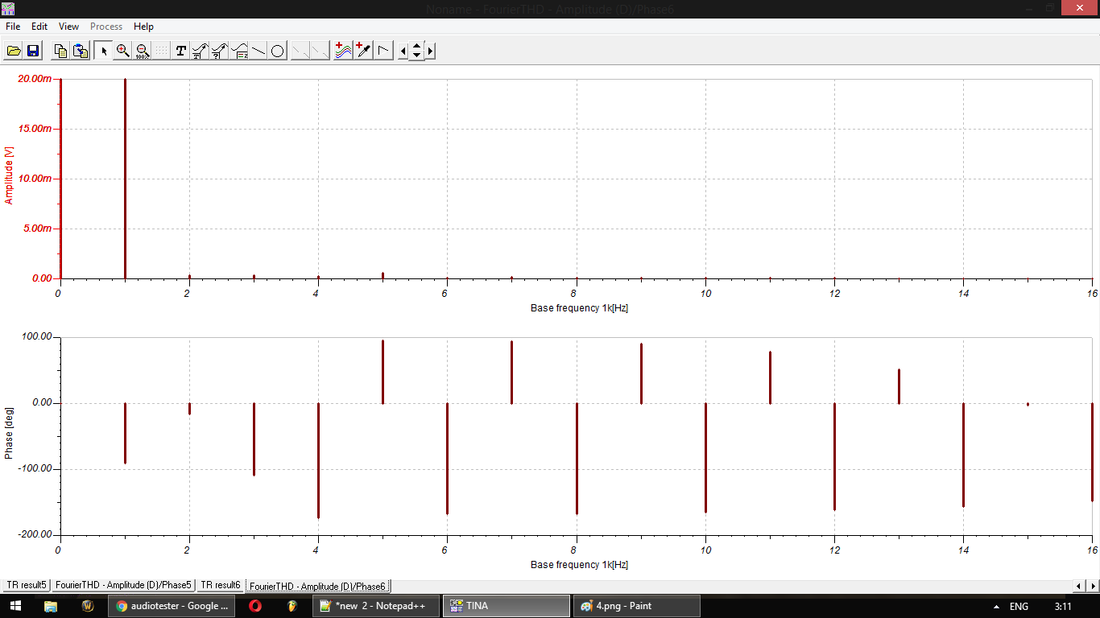Image resolution: width=1100 pixels, height=618 pixels.
Task: Open the Windows Start button
Action: tap(15, 606)
